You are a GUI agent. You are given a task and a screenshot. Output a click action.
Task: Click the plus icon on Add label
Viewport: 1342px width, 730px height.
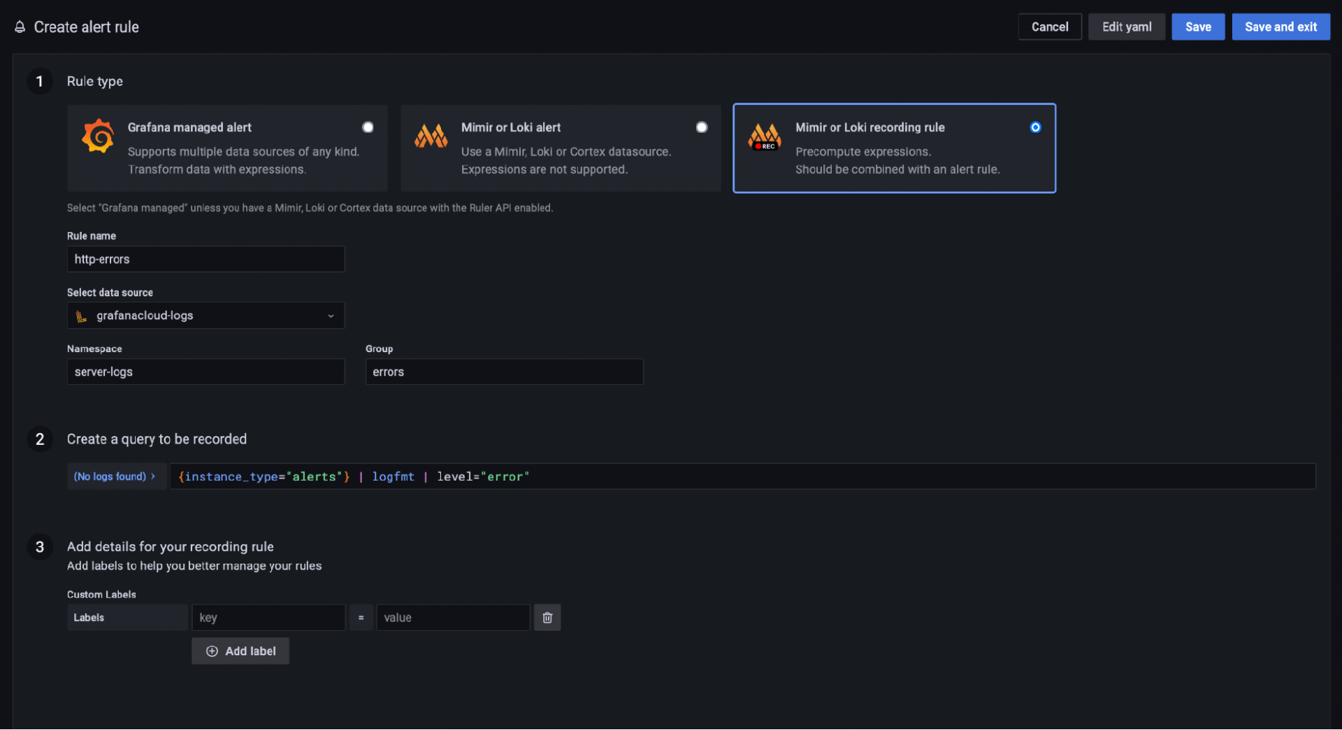212,651
